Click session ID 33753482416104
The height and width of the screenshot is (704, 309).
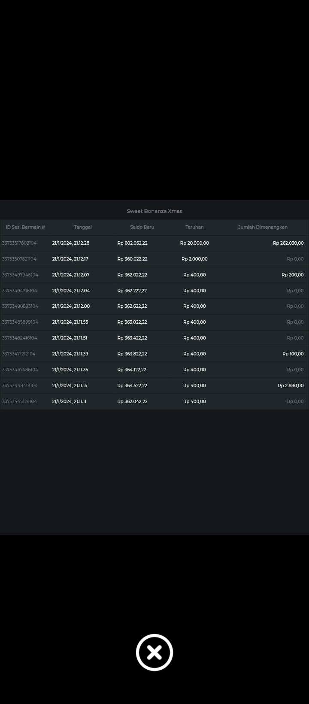pyautogui.click(x=19, y=338)
